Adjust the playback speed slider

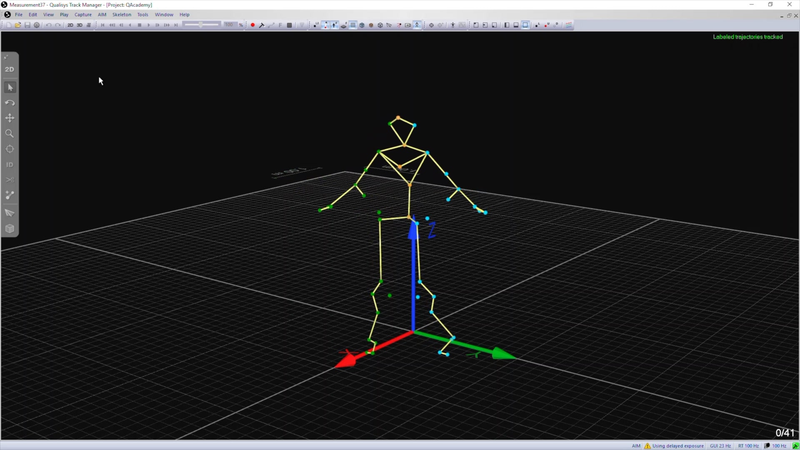click(x=201, y=25)
